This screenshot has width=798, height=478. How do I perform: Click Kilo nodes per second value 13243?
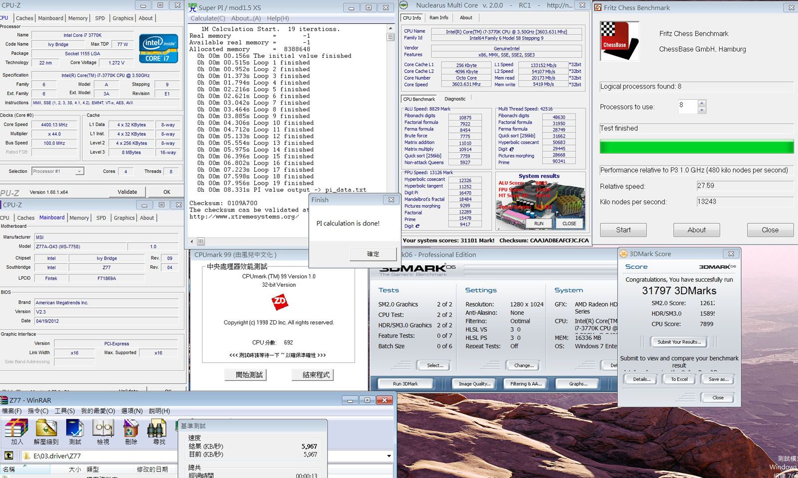[745, 202]
